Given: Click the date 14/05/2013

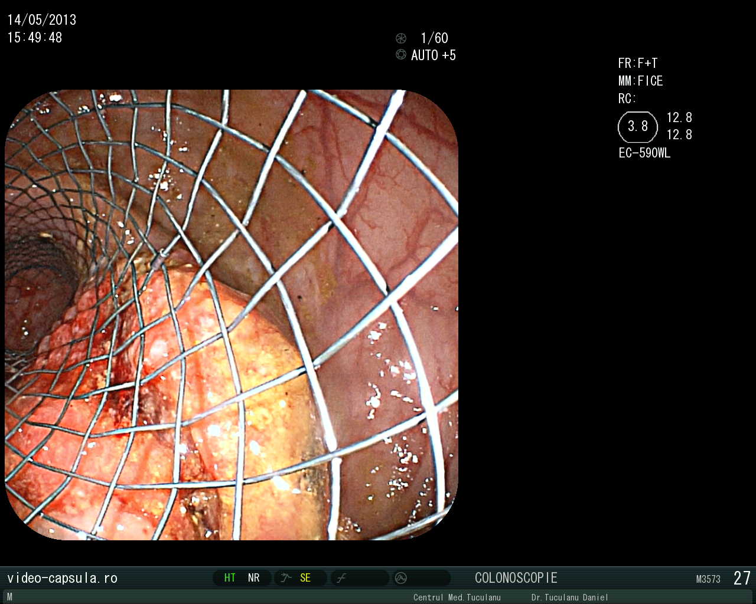Looking at the screenshot, I should [42, 20].
